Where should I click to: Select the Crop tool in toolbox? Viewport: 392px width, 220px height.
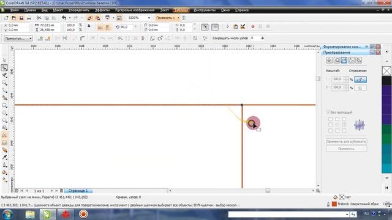(4, 75)
